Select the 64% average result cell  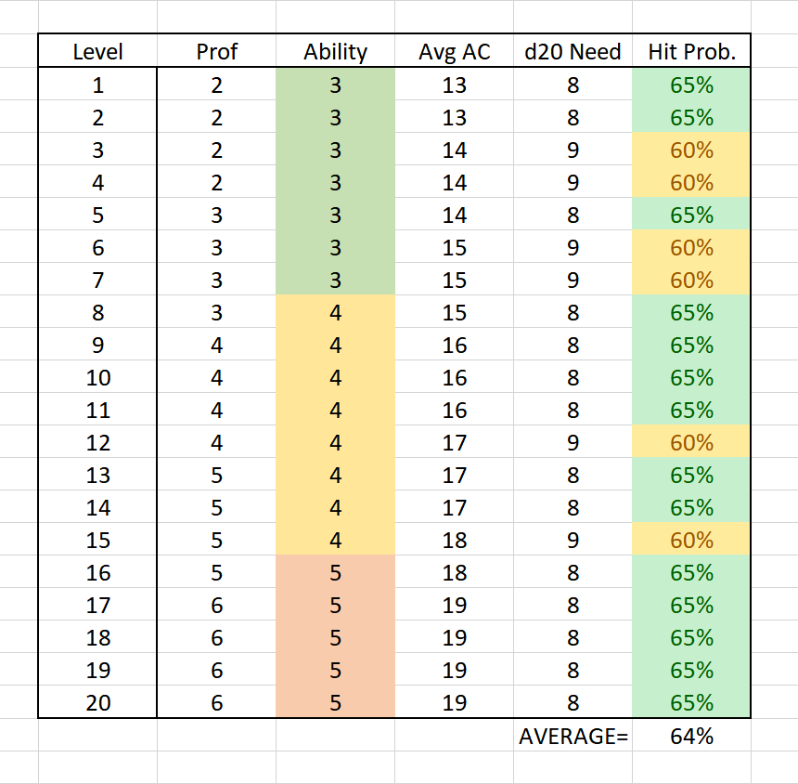tap(691, 736)
